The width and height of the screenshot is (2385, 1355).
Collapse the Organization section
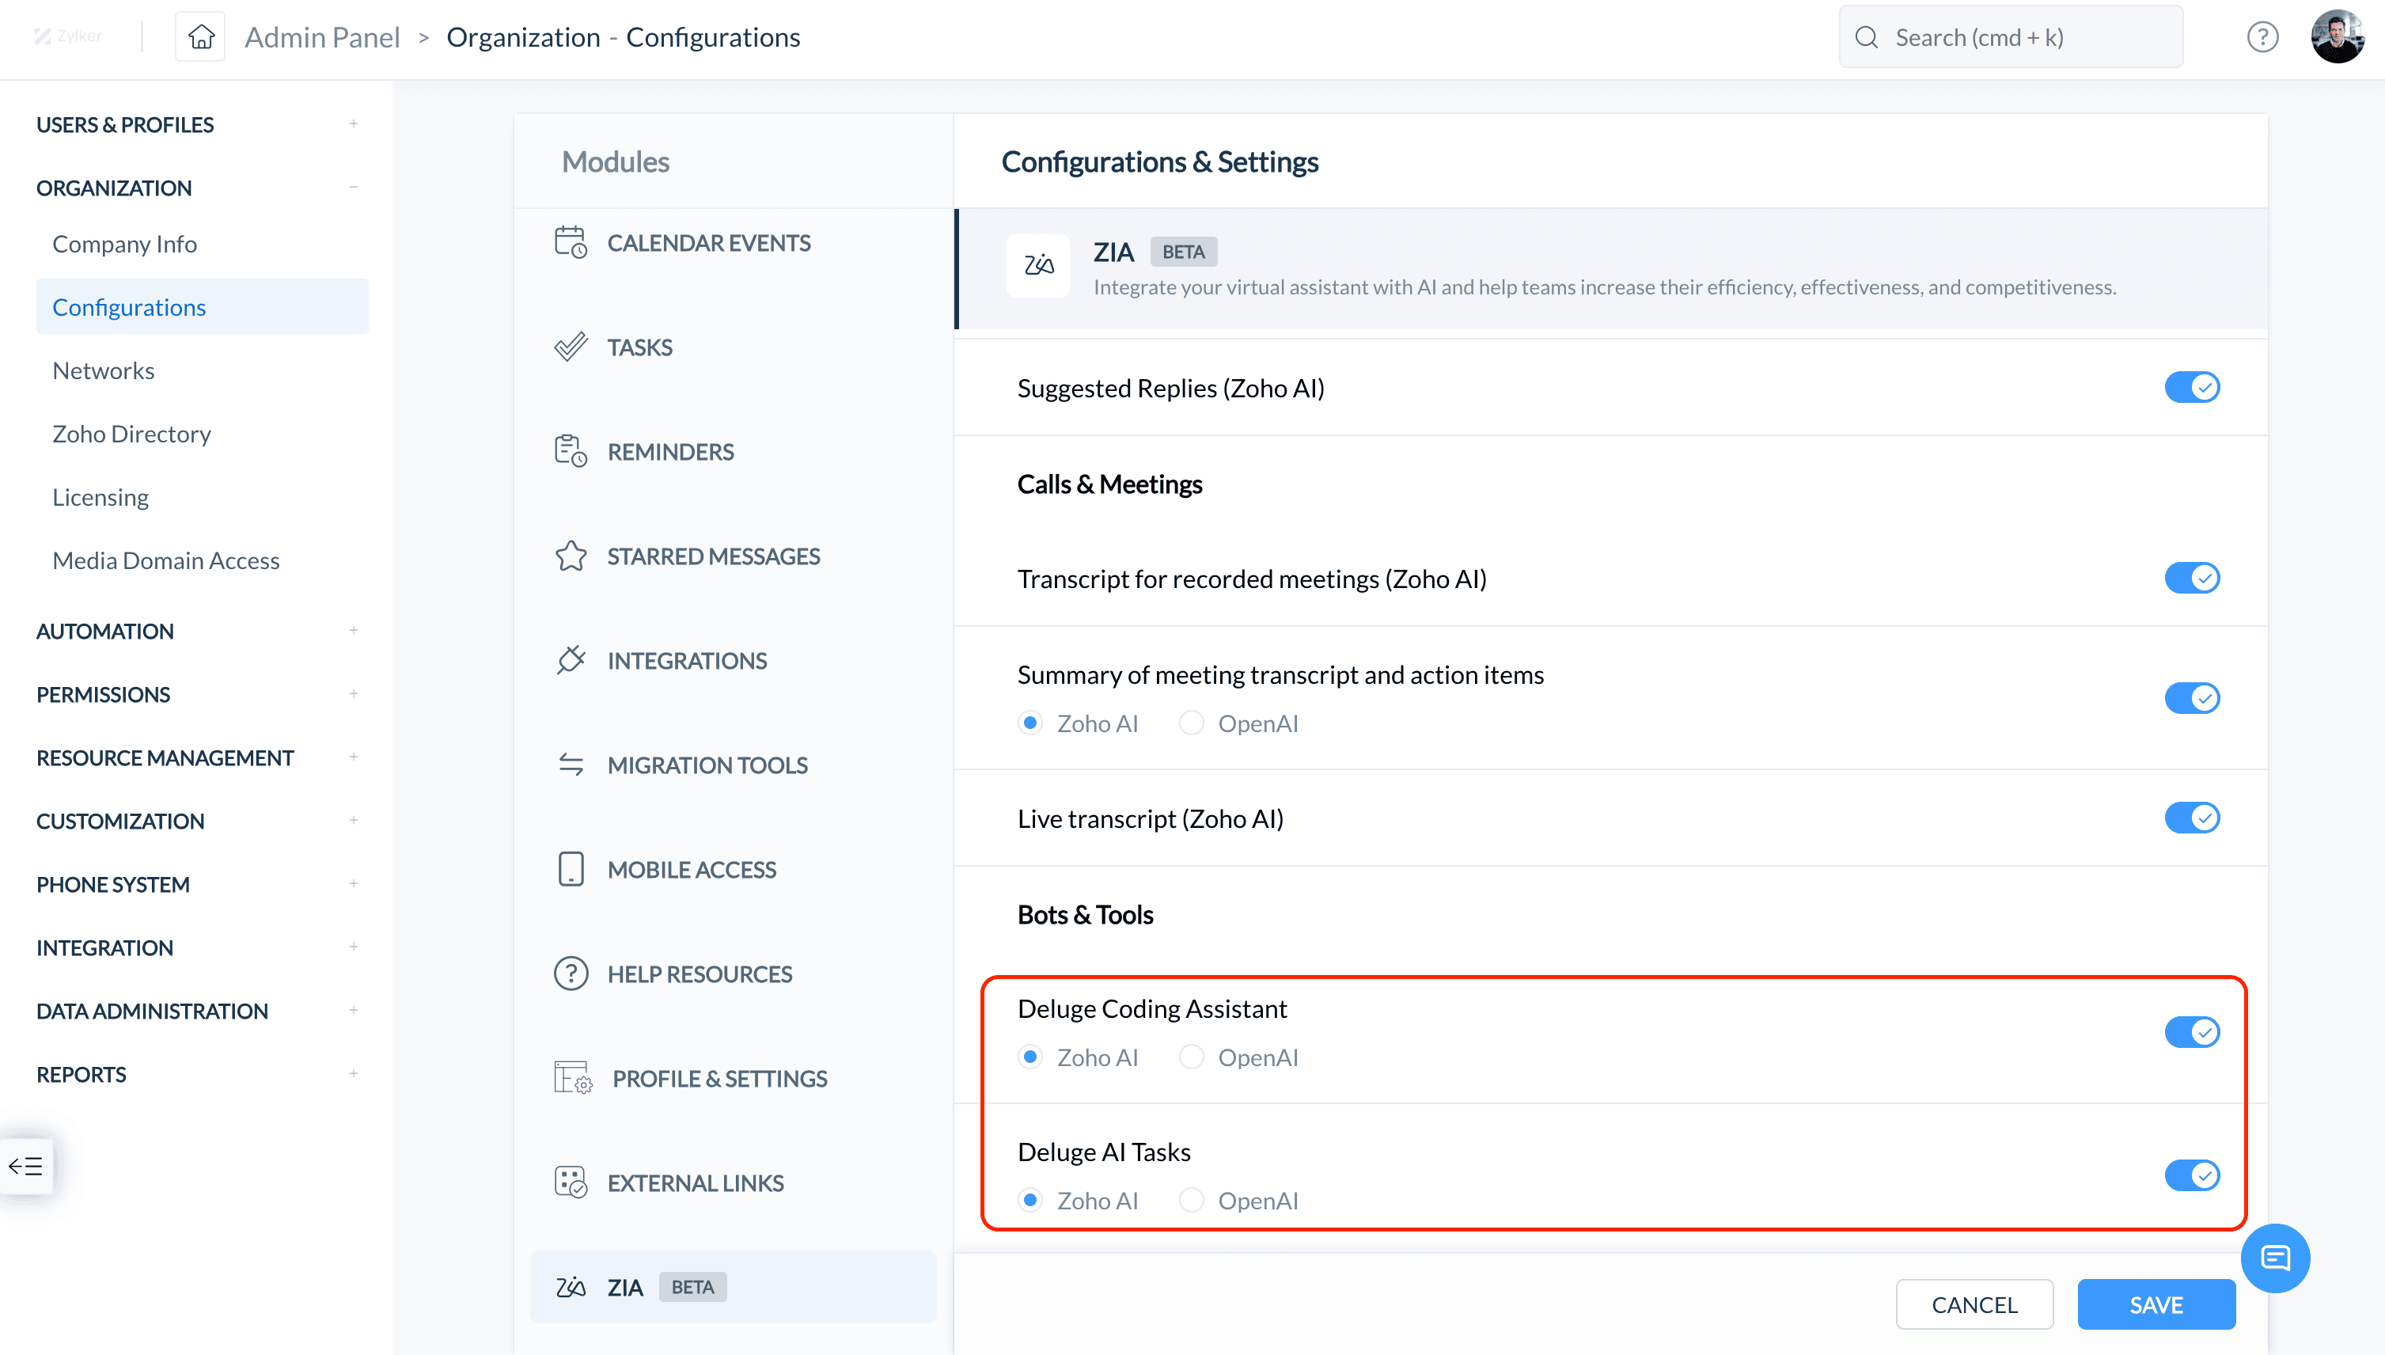tap(354, 187)
